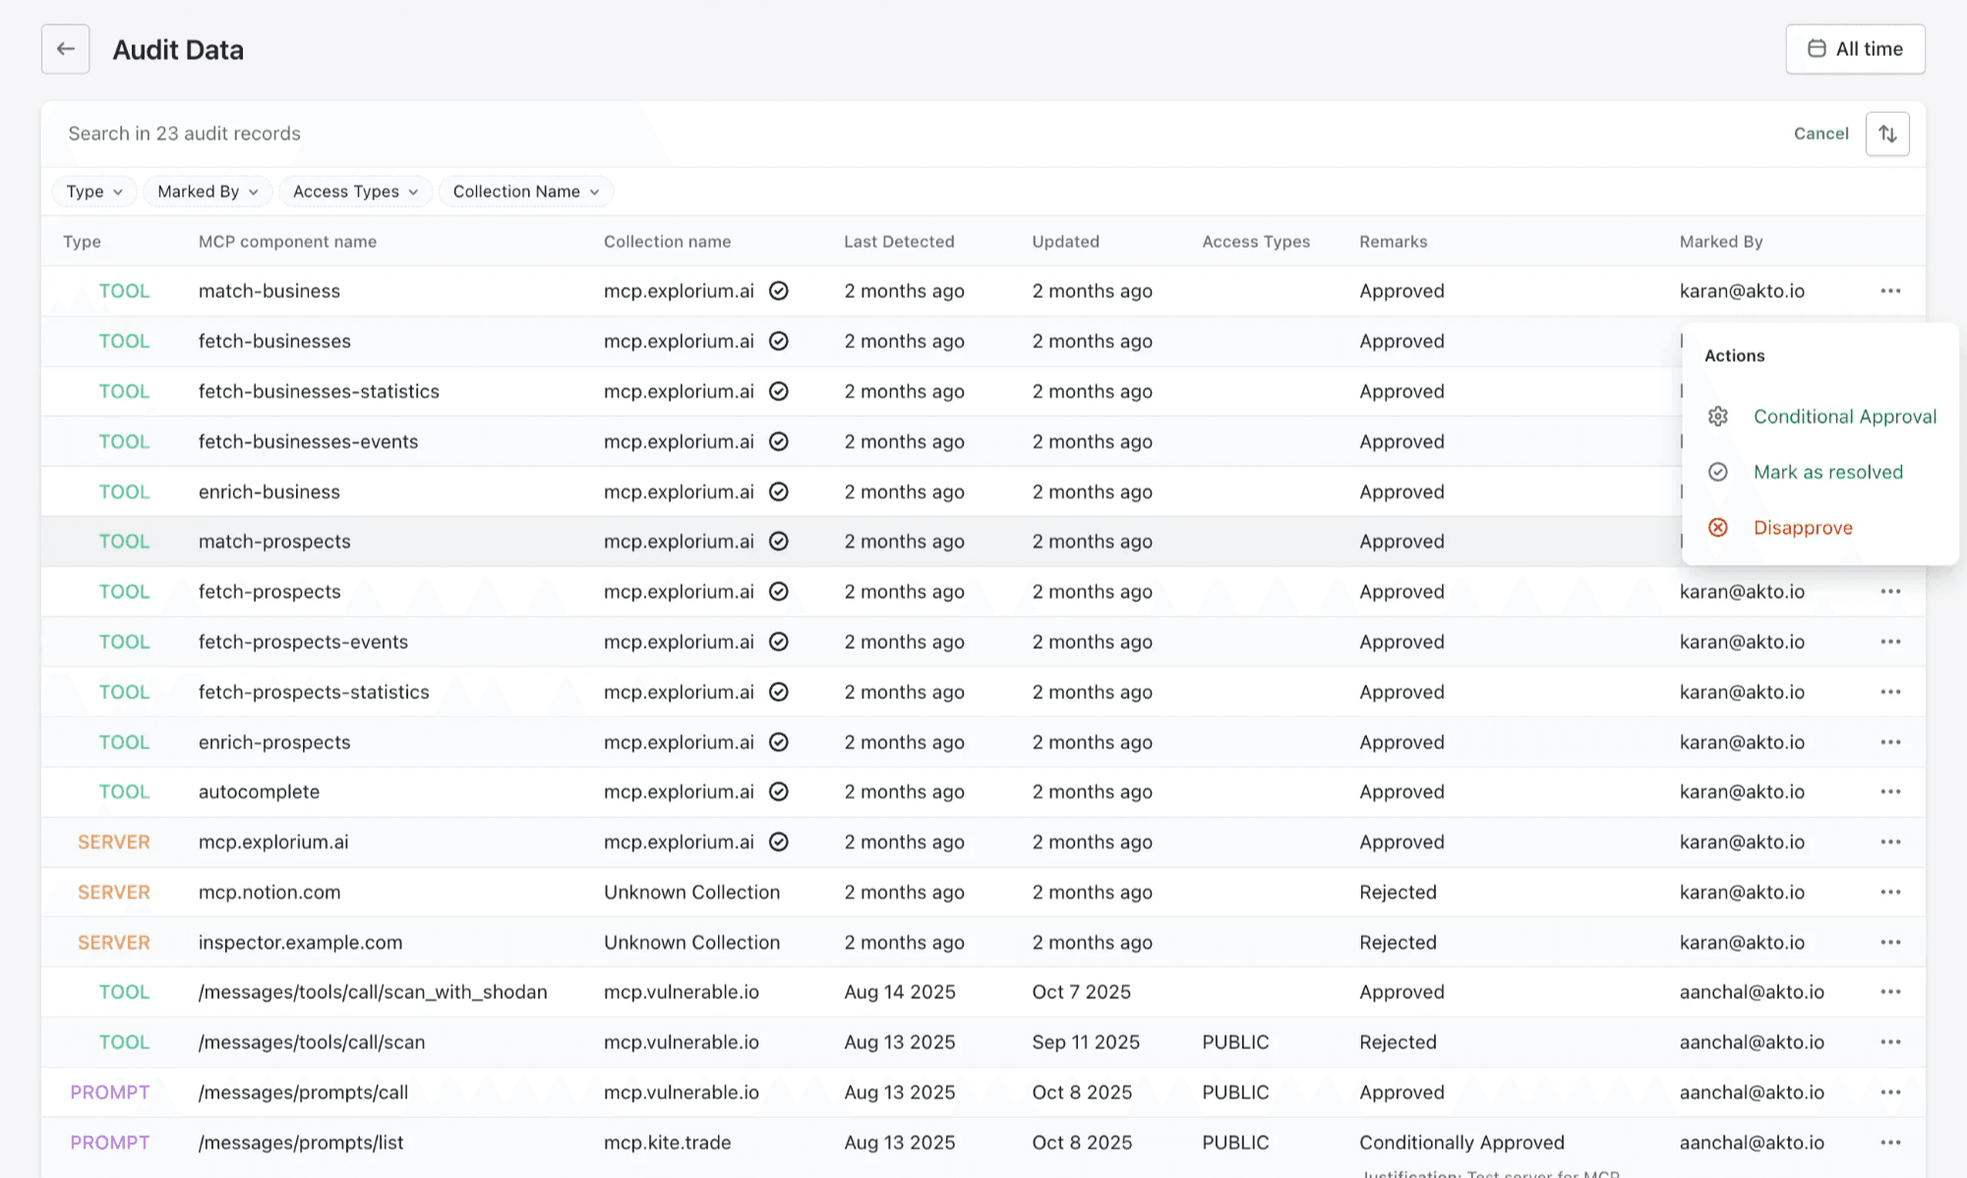The image size is (1967, 1178).
Task: Click the All time button
Action: 1855,48
